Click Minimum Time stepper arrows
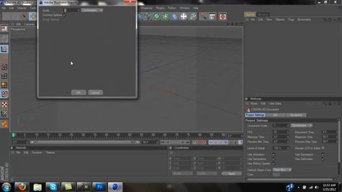This screenshot has width=342, height=192. click(x=288, y=137)
